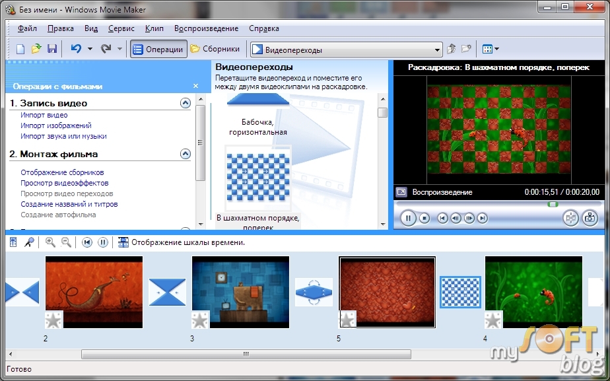Click the New project icon in toolbar
The image size is (610, 381).
point(20,49)
